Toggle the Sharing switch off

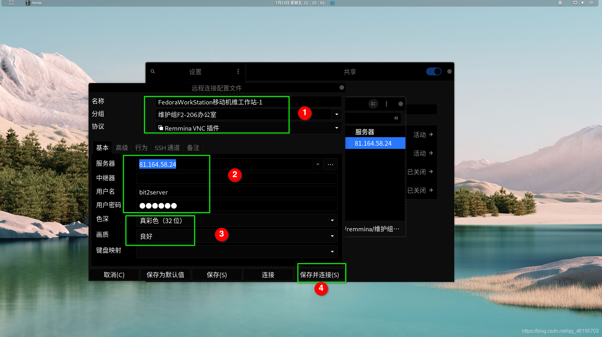pyautogui.click(x=434, y=71)
